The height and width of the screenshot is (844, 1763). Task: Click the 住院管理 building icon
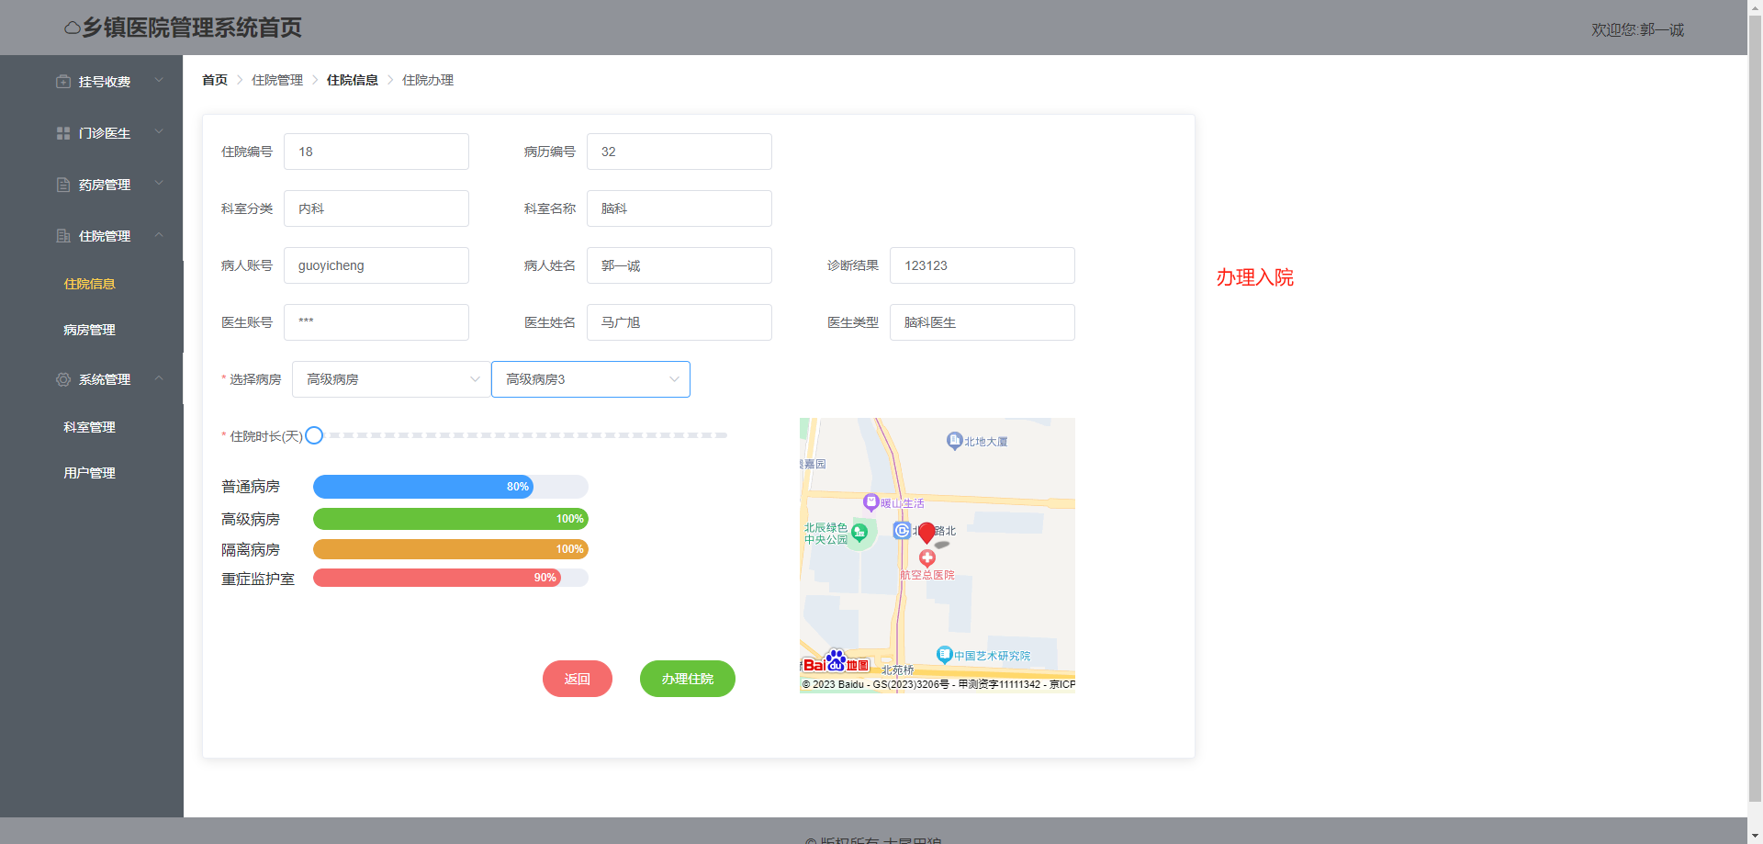click(x=63, y=236)
